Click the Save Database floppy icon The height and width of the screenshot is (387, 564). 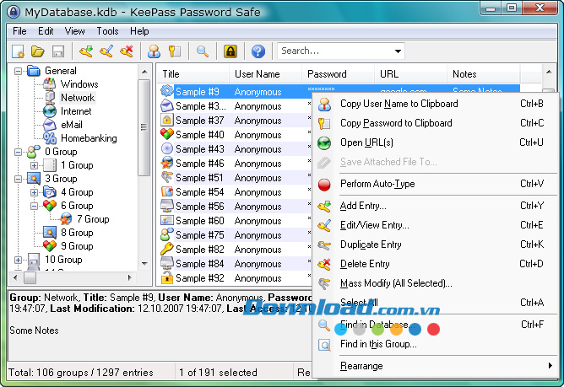[58, 51]
